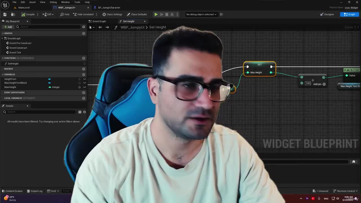Viewport: 361px width, 203px height.
Task: Open Hide Unrelated options dots
Action: coord(96,14)
